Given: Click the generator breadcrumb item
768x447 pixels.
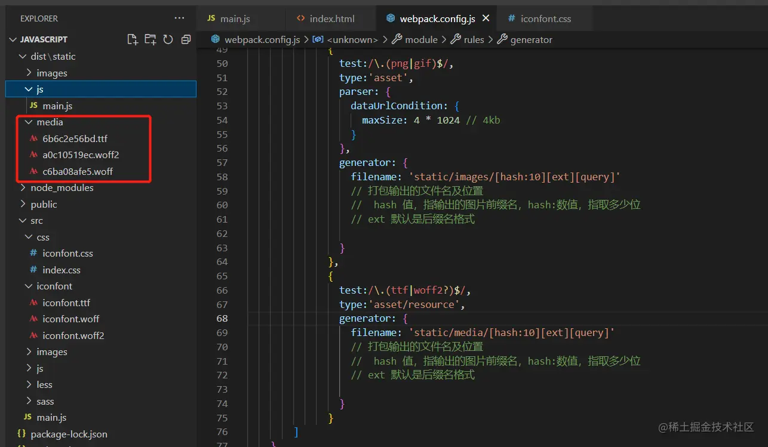Looking at the screenshot, I should tap(531, 39).
